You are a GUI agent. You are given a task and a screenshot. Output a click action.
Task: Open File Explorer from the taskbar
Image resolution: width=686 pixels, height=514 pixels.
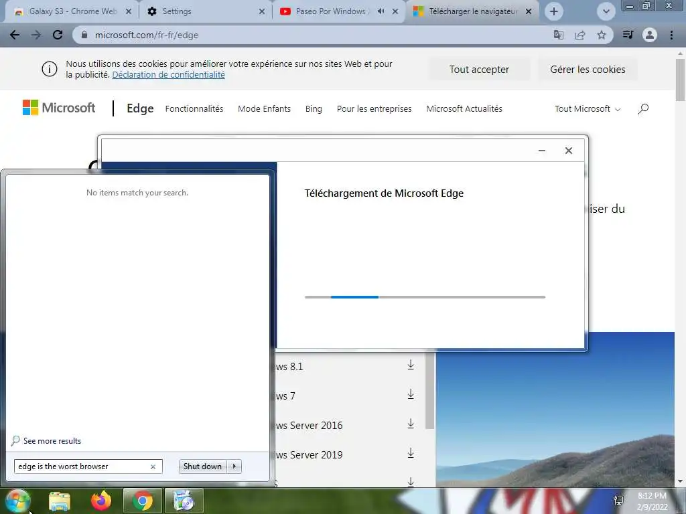click(x=60, y=501)
